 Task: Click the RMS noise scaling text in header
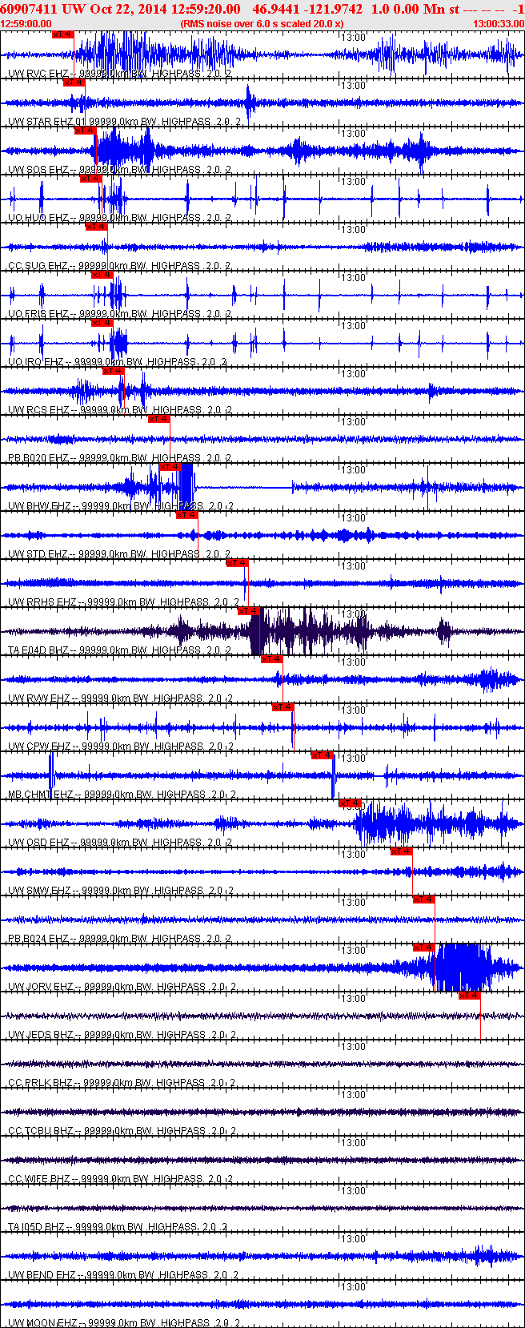coord(262,24)
